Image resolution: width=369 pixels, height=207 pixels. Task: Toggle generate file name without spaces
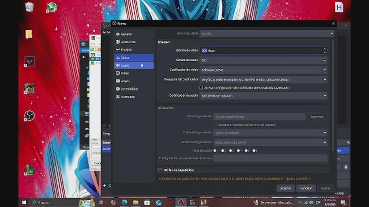[x=215, y=125]
